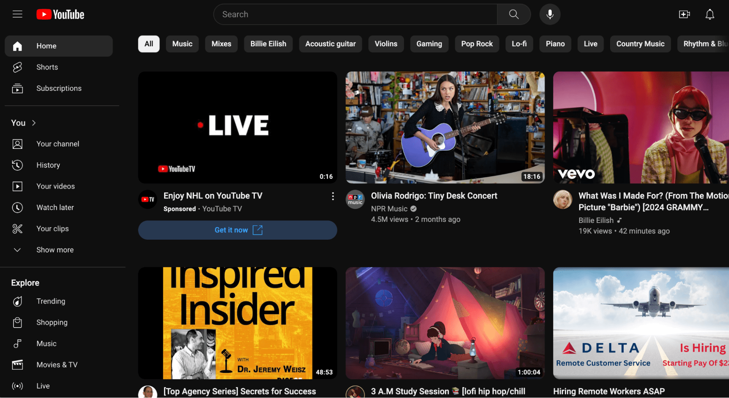This screenshot has height=398, width=729.
Task: Click '19K views • 42 minutes ago' text
Action: (x=624, y=231)
